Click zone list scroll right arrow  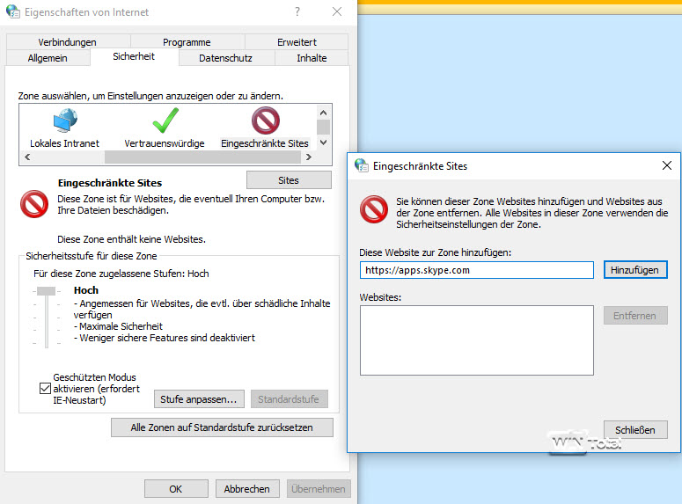pyautogui.click(x=309, y=157)
